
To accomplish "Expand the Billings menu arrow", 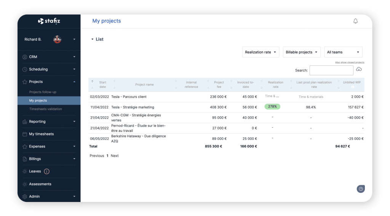I will 74,159.
